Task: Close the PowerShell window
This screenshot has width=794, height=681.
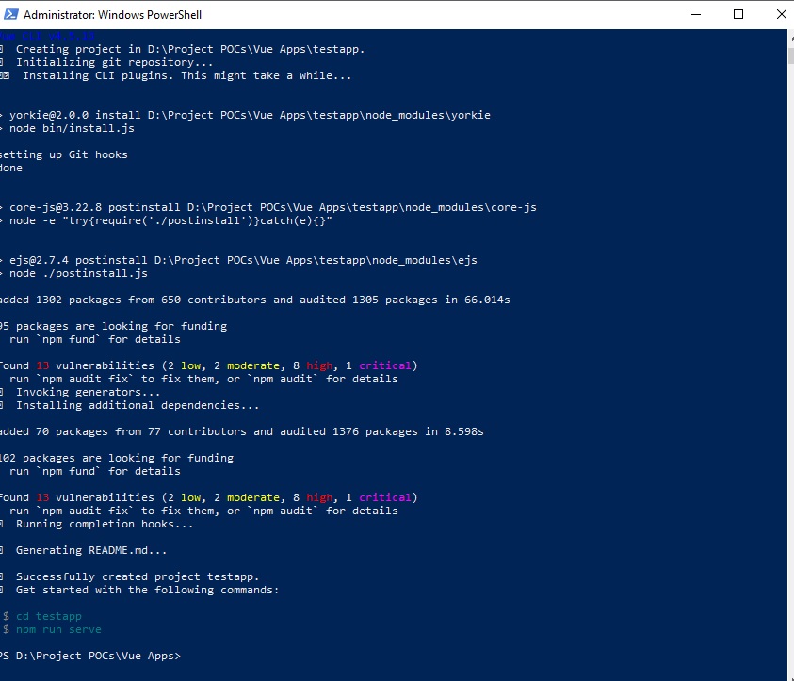Action: [782, 14]
